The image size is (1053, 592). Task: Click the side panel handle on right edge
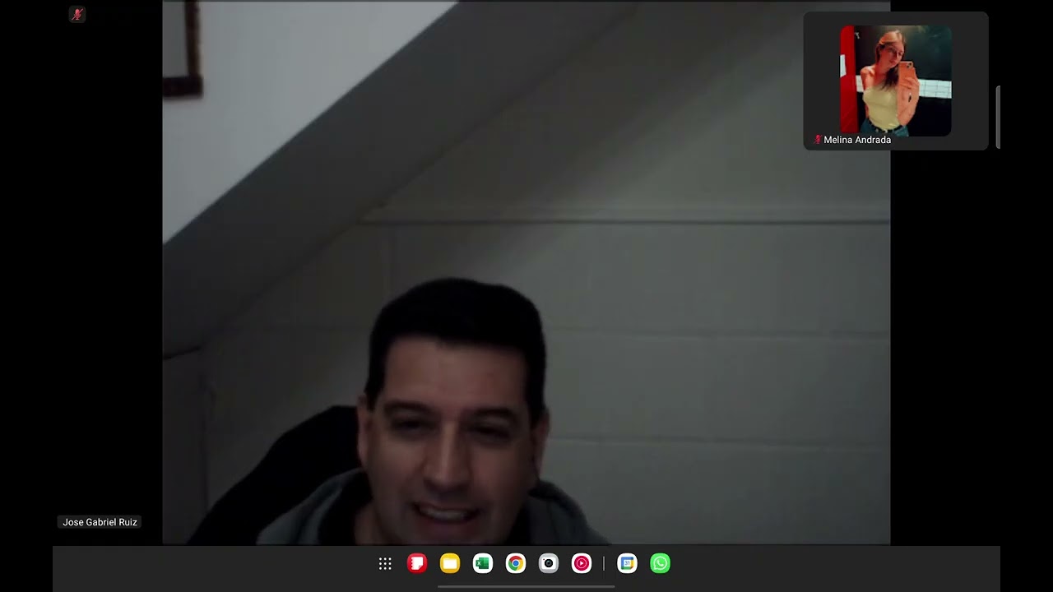tap(998, 117)
